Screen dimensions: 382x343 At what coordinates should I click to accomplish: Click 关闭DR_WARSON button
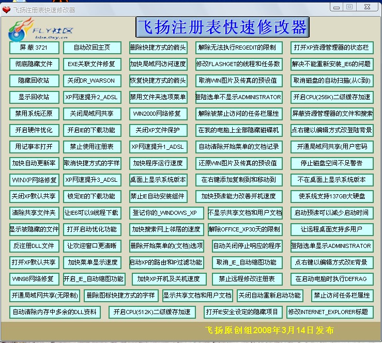[92, 81]
